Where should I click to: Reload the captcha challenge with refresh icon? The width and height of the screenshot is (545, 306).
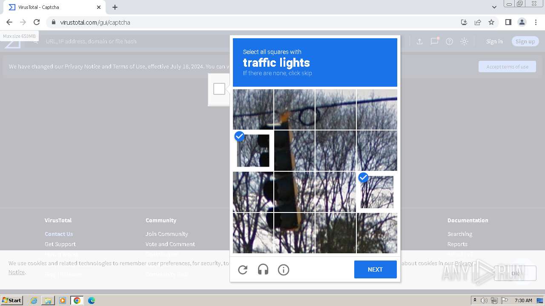(243, 269)
